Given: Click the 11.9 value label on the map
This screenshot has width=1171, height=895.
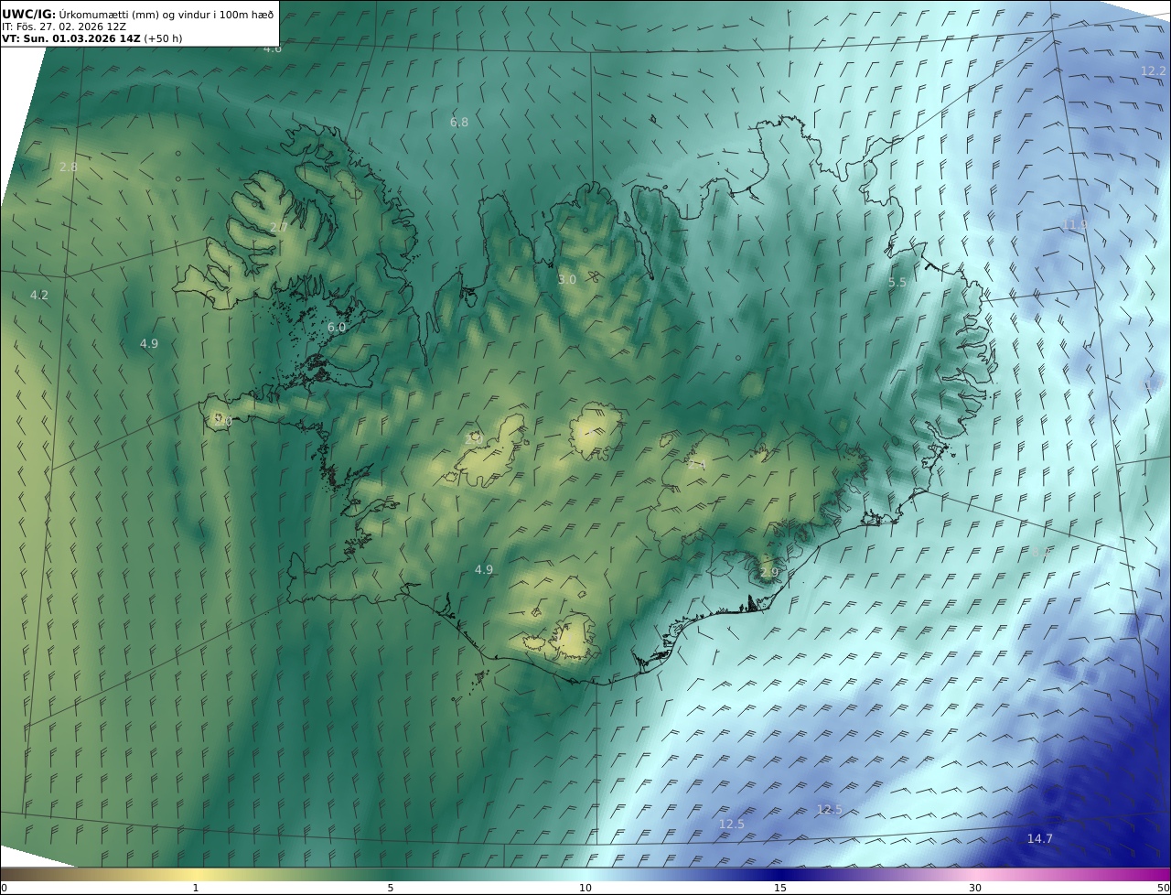Looking at the screenshot, I should click(x=1075, y=224).
